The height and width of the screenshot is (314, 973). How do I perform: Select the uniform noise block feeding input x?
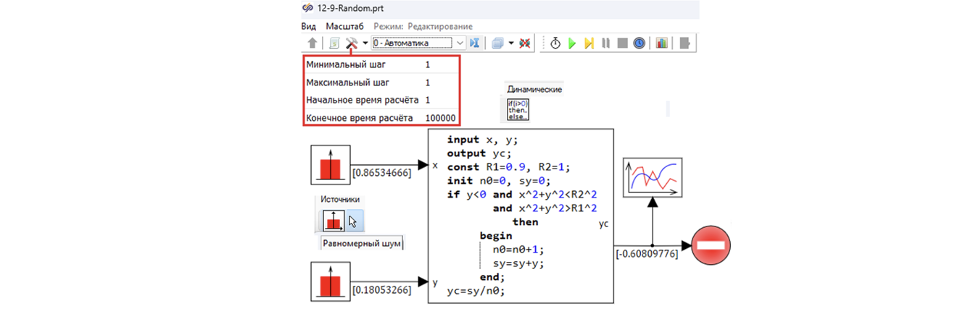click(331, 166)
